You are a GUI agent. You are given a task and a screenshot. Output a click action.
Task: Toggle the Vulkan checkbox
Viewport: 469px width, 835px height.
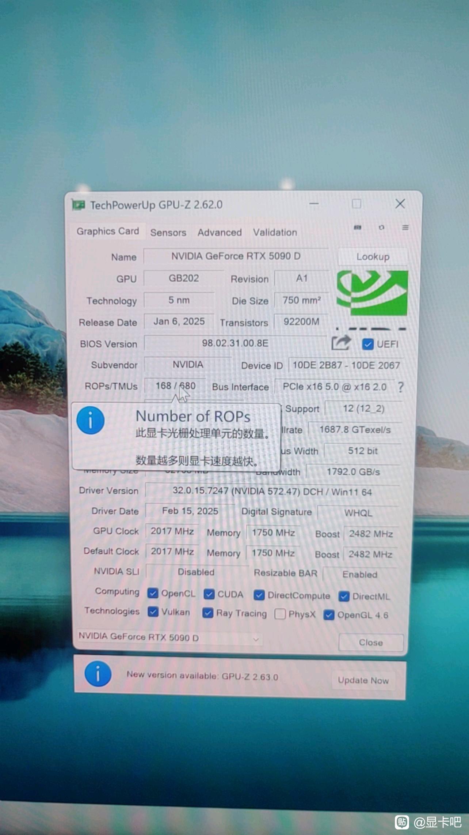click(153, 612)
